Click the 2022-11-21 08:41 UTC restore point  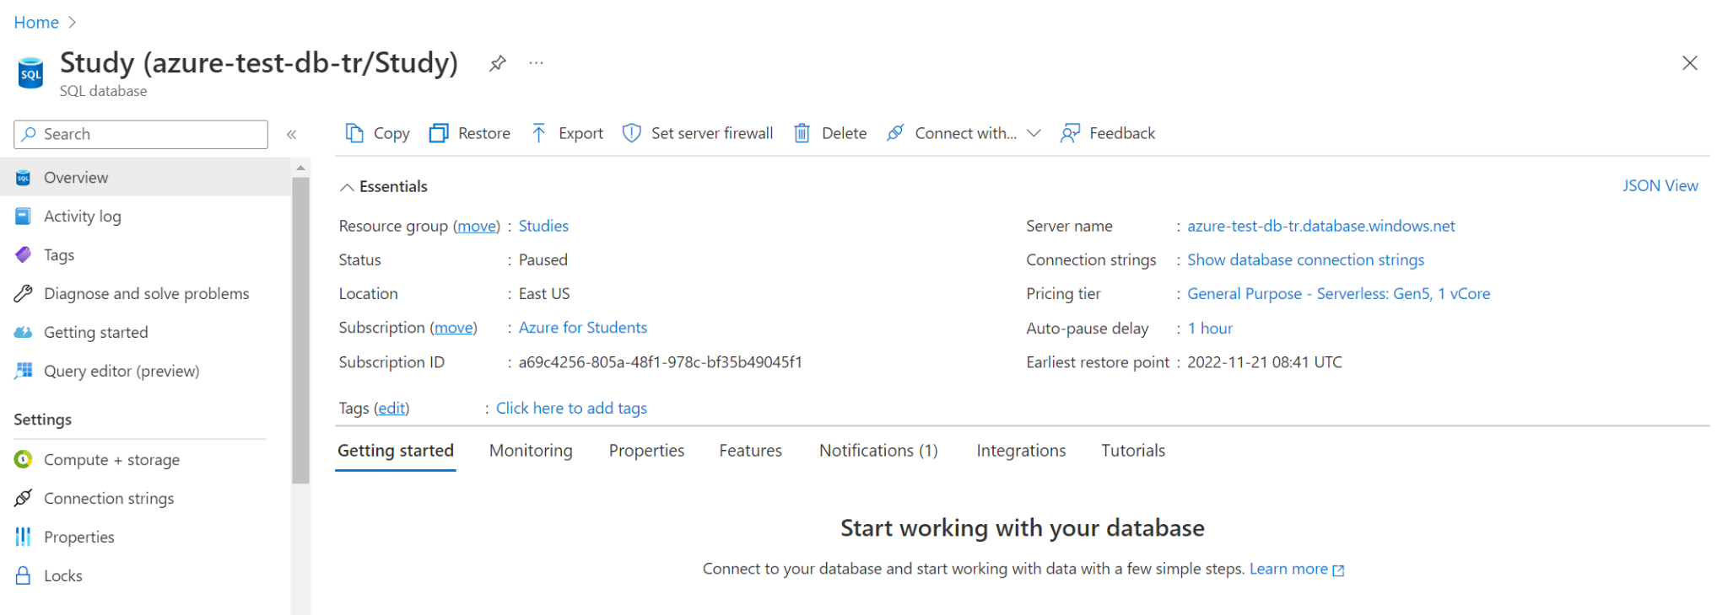pos(1264,362)
